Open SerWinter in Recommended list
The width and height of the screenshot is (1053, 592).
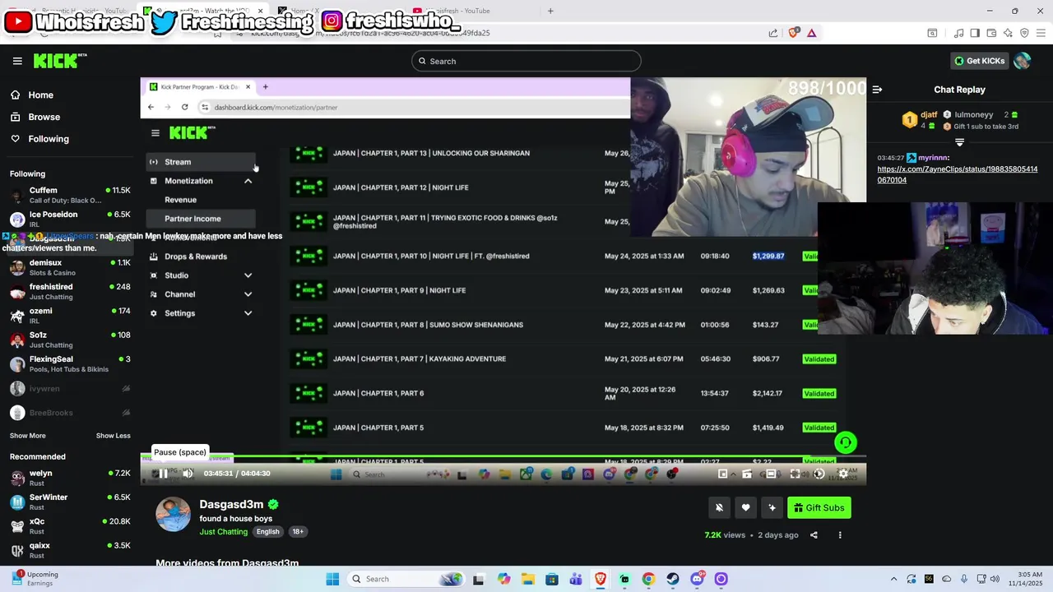(69, 502)
